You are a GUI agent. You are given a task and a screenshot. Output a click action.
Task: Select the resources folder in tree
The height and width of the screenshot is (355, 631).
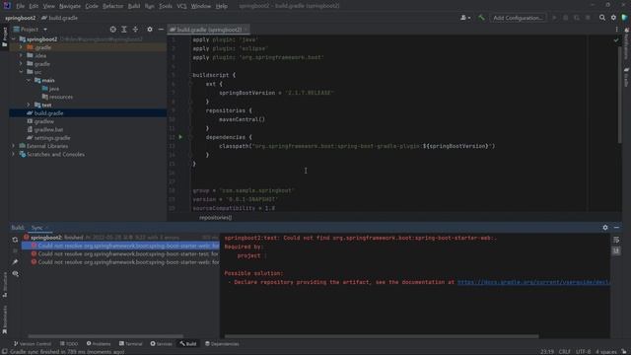[x=57, y=97]
